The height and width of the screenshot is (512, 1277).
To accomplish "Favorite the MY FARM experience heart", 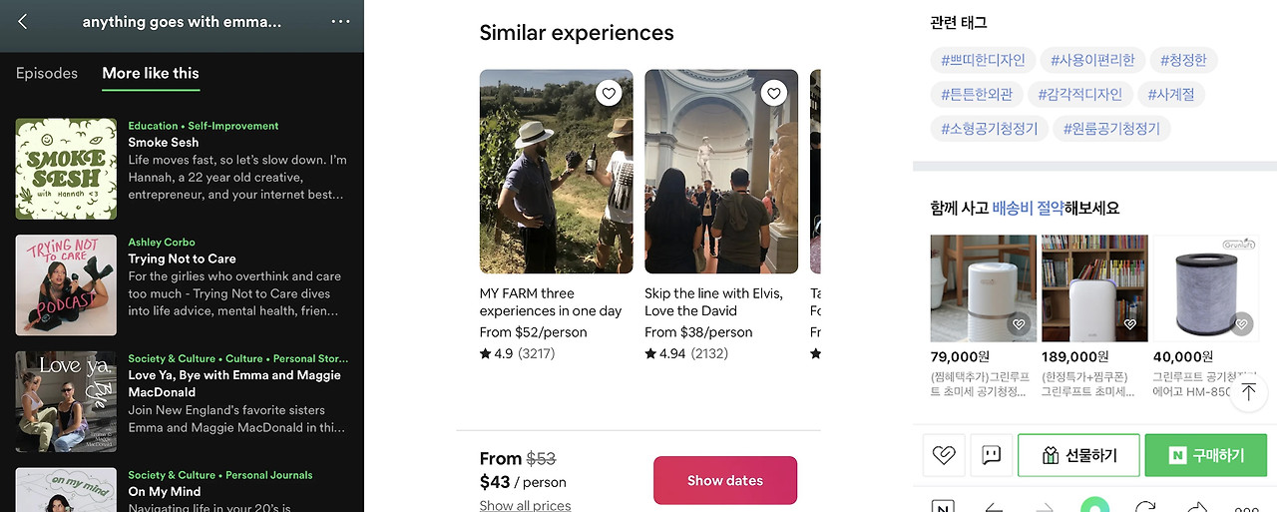I will click(609, 94).
